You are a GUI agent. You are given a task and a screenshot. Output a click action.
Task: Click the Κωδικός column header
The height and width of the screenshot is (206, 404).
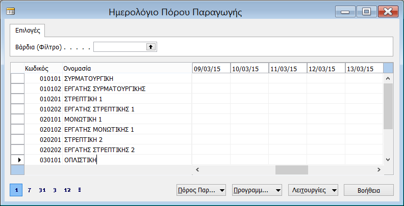point(43,68)
